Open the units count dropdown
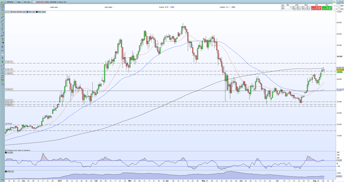This screenshot has height=182, width=344. pyautogui.click(x=27, y=2)
